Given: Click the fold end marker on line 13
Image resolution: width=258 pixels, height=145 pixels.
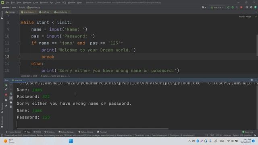Looking at the screenshot, I should pos(19,57).
